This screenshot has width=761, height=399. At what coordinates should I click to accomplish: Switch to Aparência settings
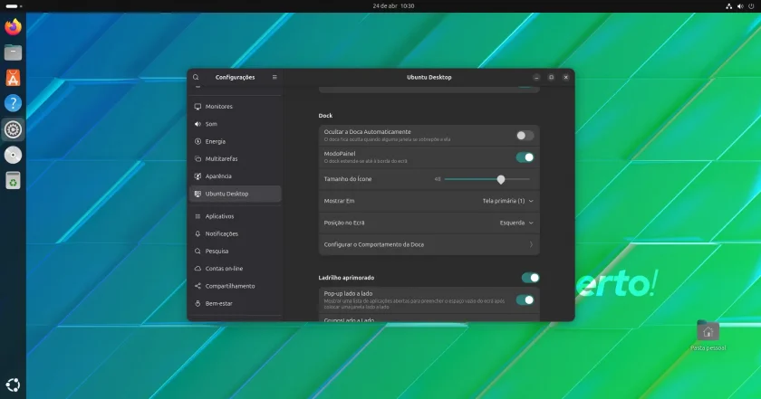[x=236, y=176]
